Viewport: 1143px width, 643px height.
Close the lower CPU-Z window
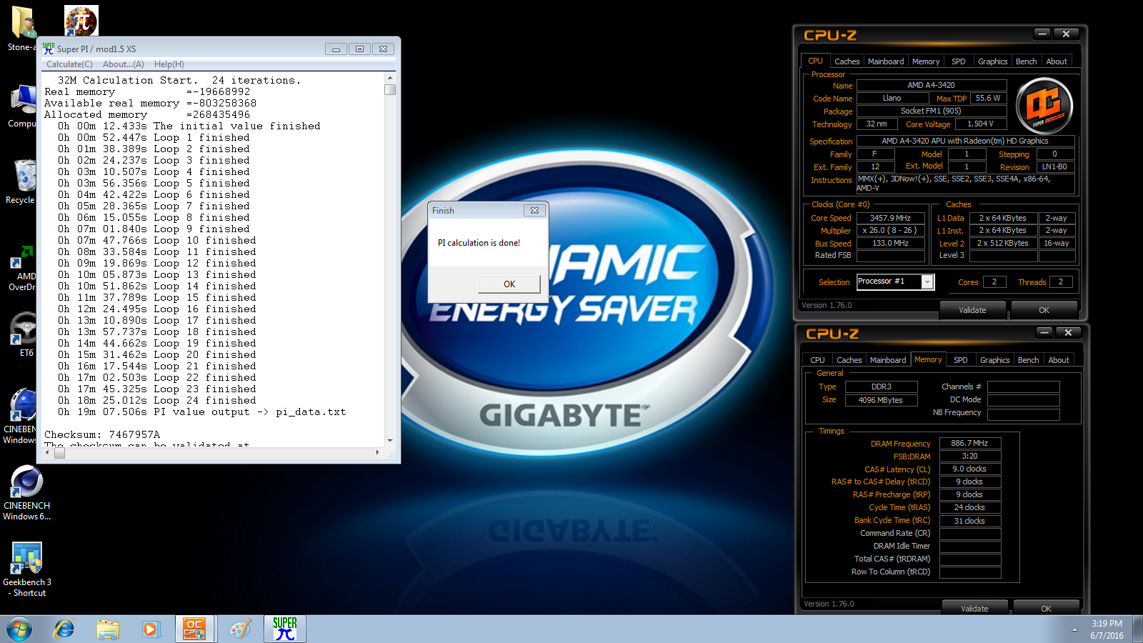click(1068, 332)
